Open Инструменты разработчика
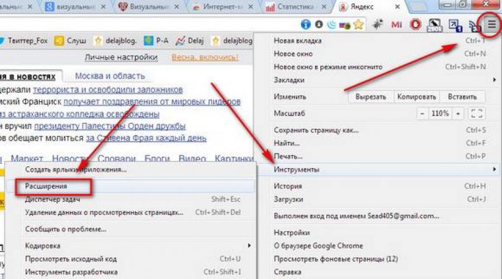Viewport: 502px width, 279px height. coord(131,272)
